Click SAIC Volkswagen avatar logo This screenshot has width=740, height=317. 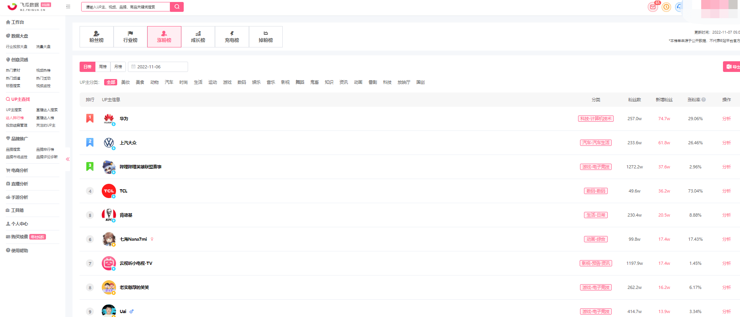[x=109, y=143]
